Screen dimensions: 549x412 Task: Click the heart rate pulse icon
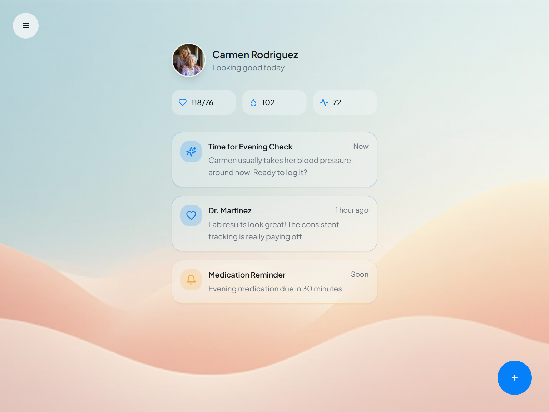coord(324,102)
